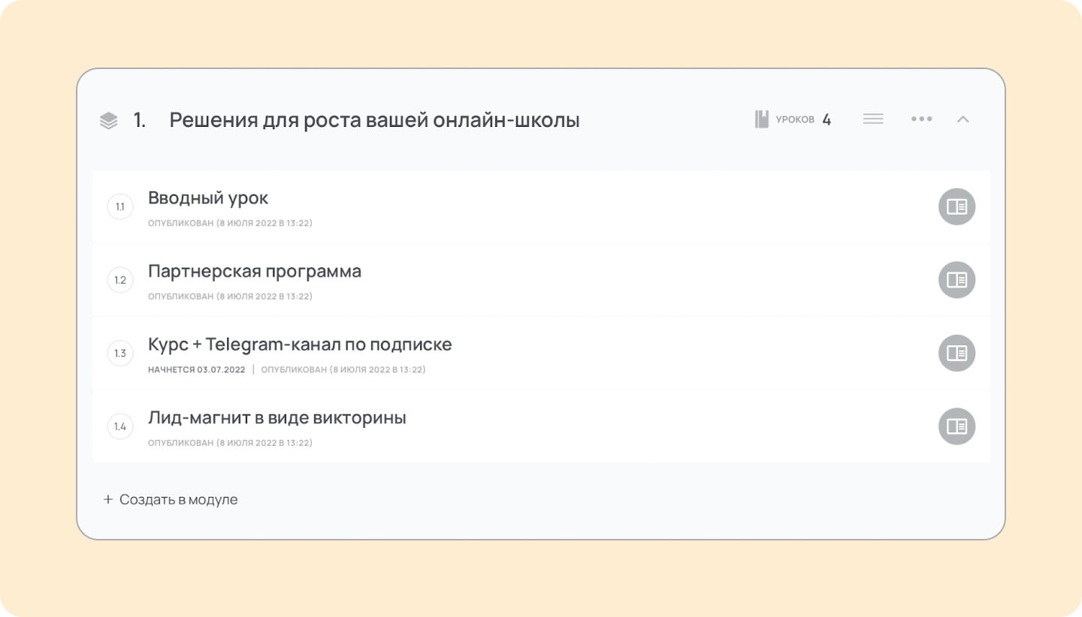Click the 1.3 lesson number badge
1082x617 pixels.
pyautogui.click(x=120, y=353)
